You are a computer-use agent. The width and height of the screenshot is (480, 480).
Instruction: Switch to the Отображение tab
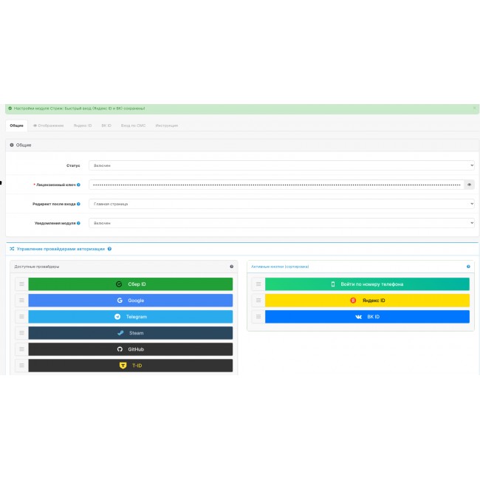click(x=49, y=126)
